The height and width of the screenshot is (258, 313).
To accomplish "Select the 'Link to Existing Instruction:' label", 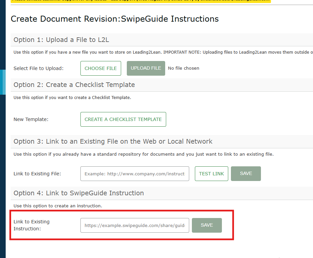I will pyautogui.click(x=32, y=225).
